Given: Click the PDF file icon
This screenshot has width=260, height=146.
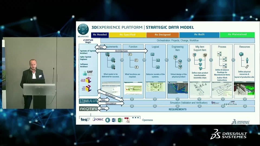Looking at the screenshot, I should (127, 120).
